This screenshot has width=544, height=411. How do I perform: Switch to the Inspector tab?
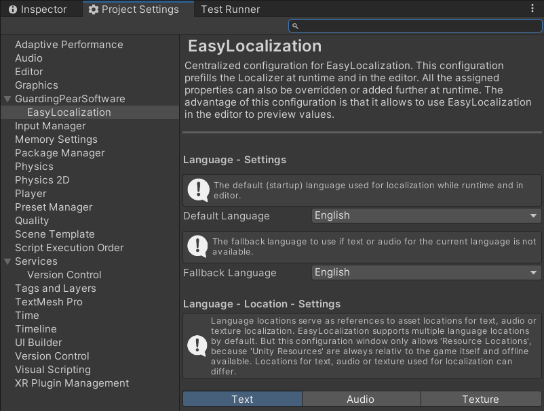coord(41,9)
